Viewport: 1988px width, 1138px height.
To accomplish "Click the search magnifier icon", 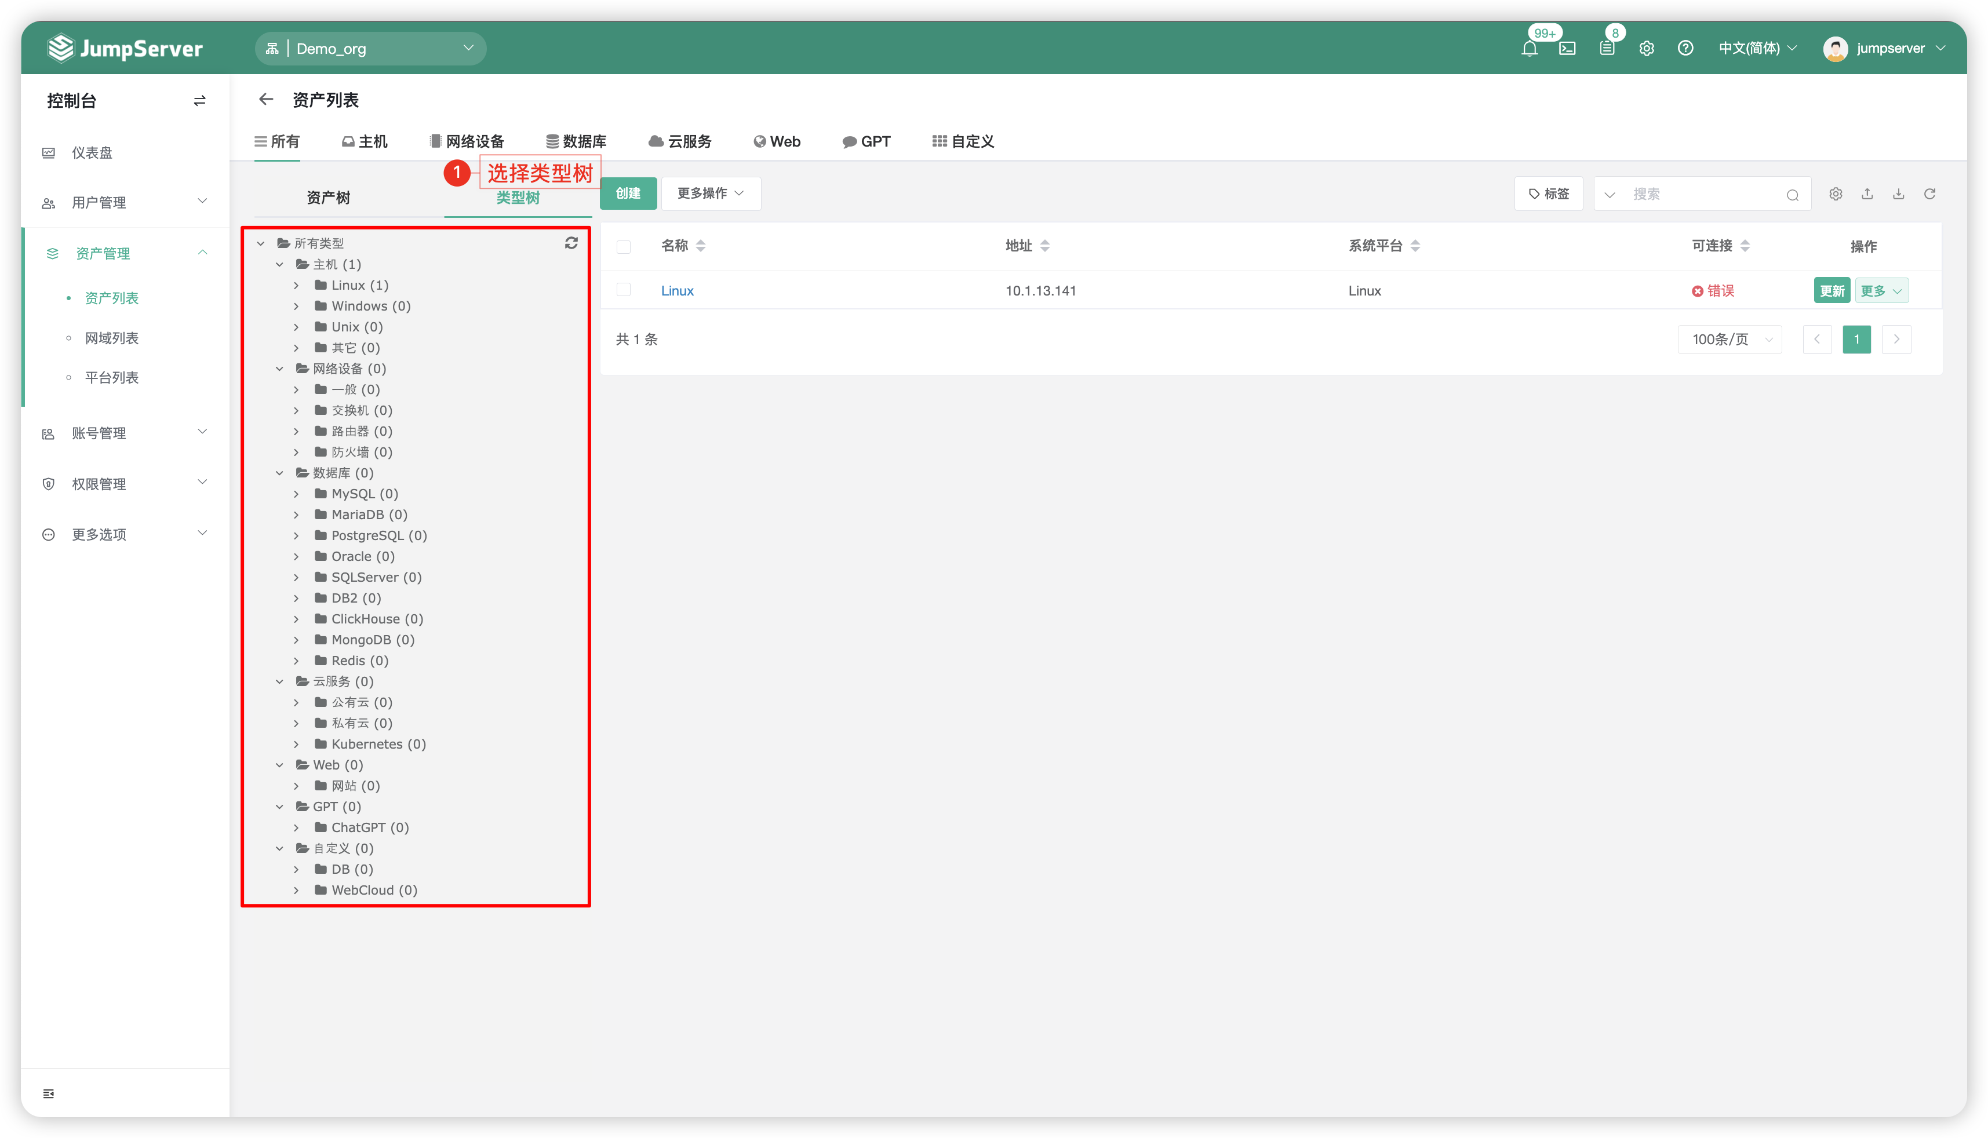I will coord(1793,195).
